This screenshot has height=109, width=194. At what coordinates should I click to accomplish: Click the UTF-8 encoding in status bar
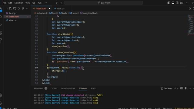click(143, 108)
